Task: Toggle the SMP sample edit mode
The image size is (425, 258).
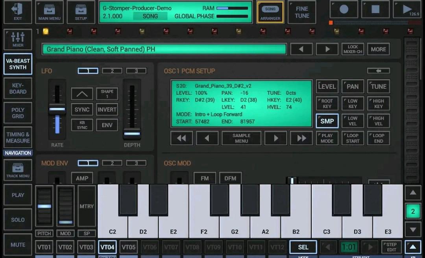Action: pos(327,121)
